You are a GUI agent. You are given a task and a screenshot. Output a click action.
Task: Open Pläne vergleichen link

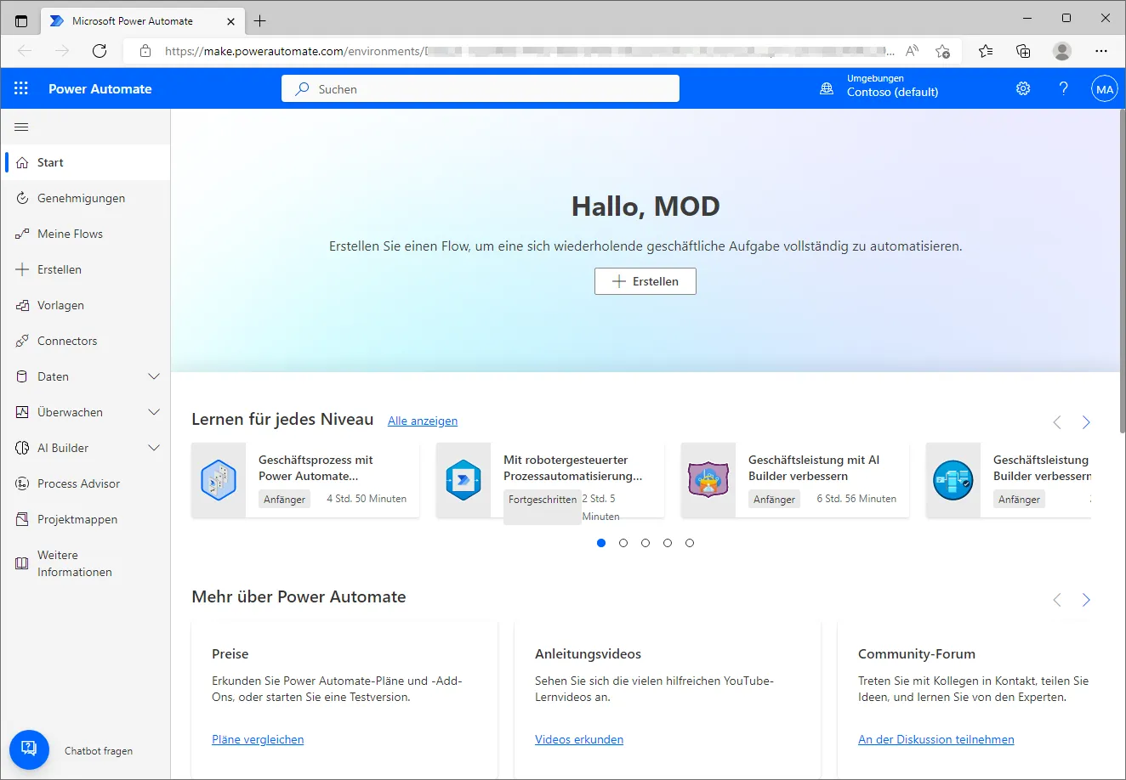tap(258, 739)
